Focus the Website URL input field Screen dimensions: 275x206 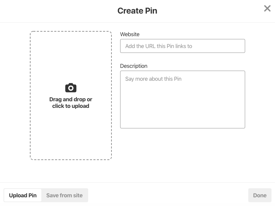pyautogui.click(x=182, y=46)
